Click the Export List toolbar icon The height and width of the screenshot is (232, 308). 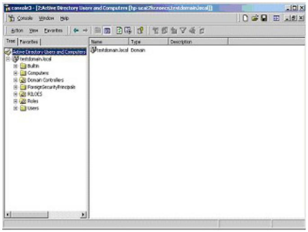128,31
